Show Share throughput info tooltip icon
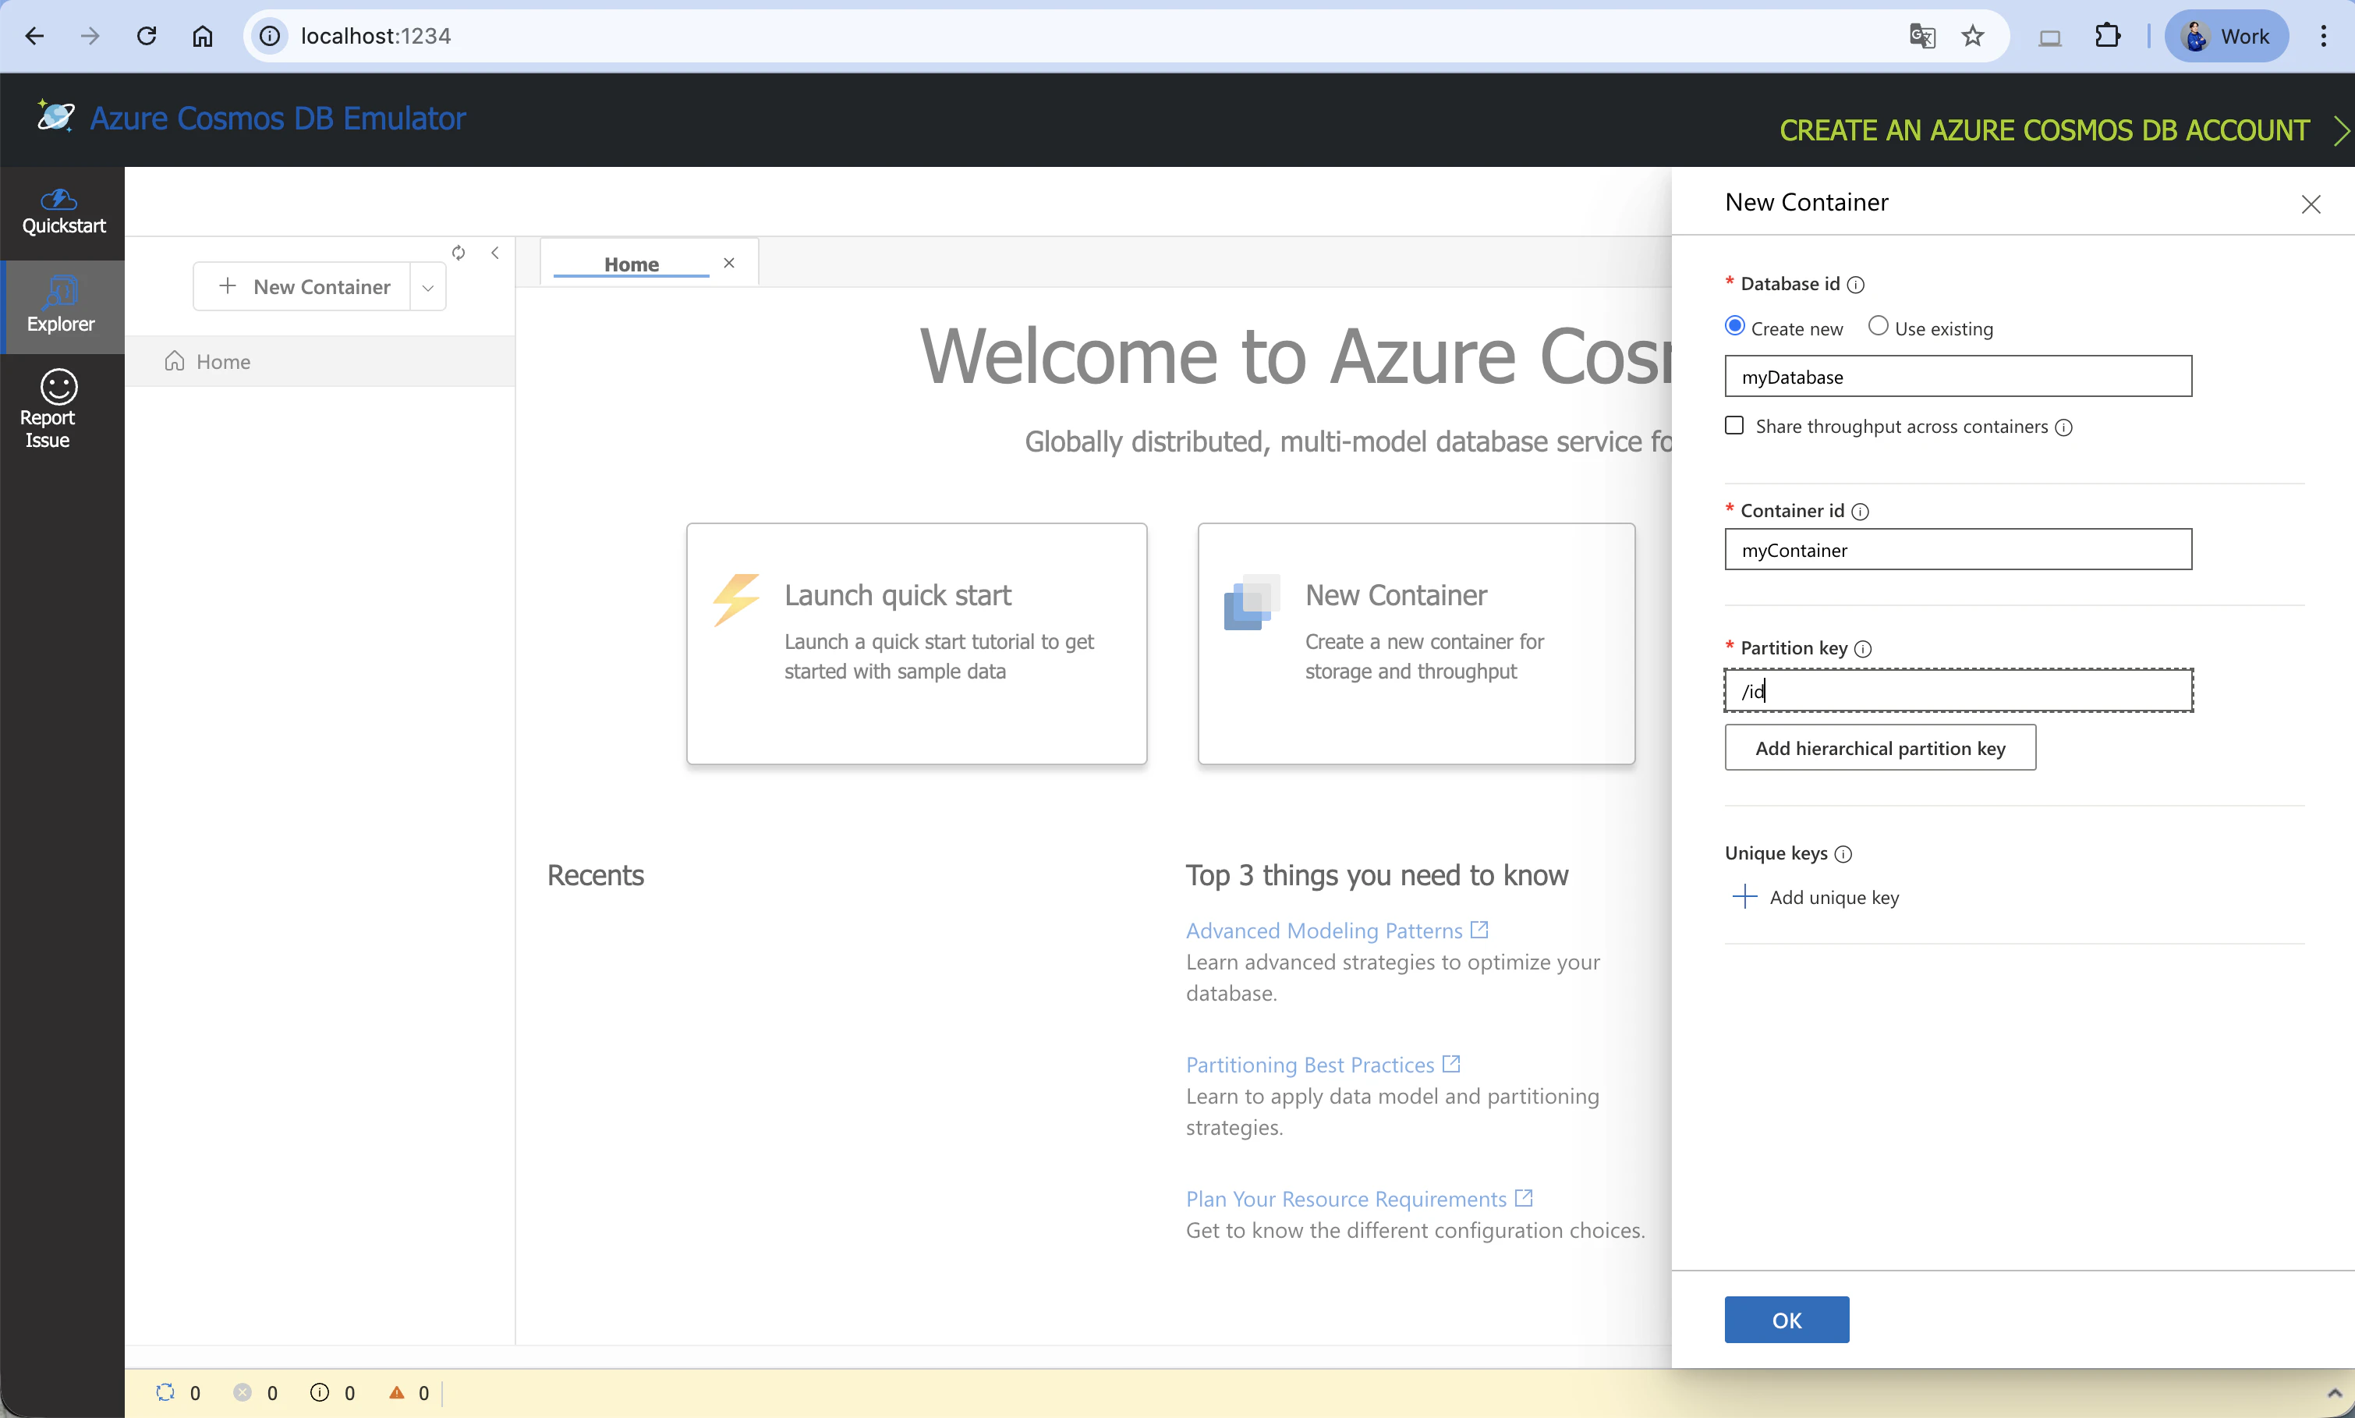Screen dimensions: 2355x1418 coord(2063,427)
